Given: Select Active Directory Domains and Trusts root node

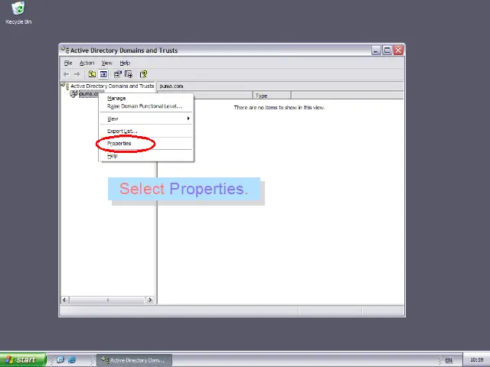Looking at the screenshot, I should pyautogui.click(x=111, y=86).
